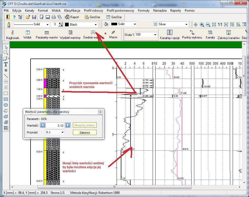Viewport: 249px width, 197px height.
Task: Expand the Przyrost 0.1 dropdown
Action: coord(63,132)
